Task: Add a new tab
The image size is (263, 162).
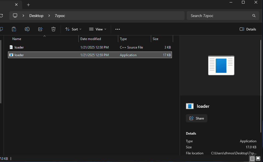Action: pos(28,5)
